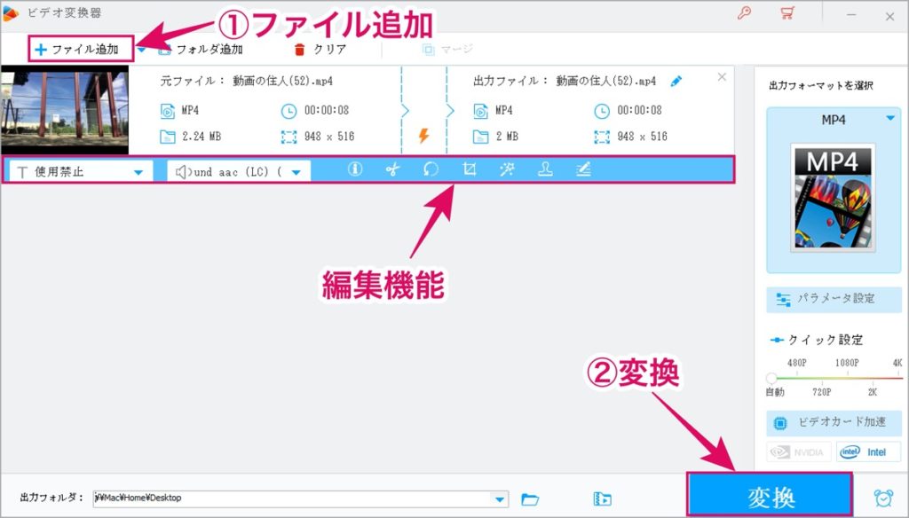Image resolution: width=909 pixels, height=518 pixels.
Task: Select the scissors trim tool
Action: coord(392,169)
